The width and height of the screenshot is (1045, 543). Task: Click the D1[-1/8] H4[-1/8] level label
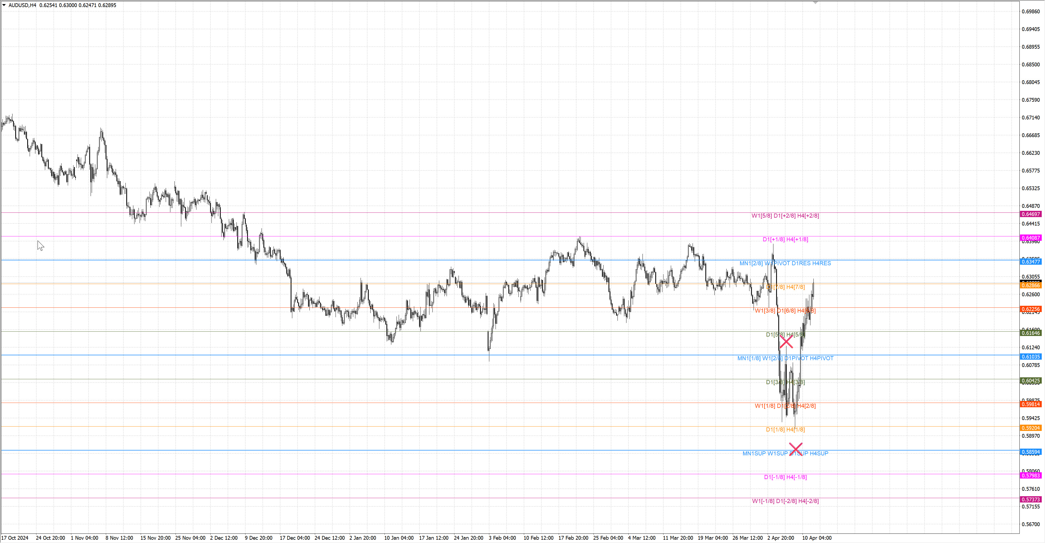tap(785, 477)
